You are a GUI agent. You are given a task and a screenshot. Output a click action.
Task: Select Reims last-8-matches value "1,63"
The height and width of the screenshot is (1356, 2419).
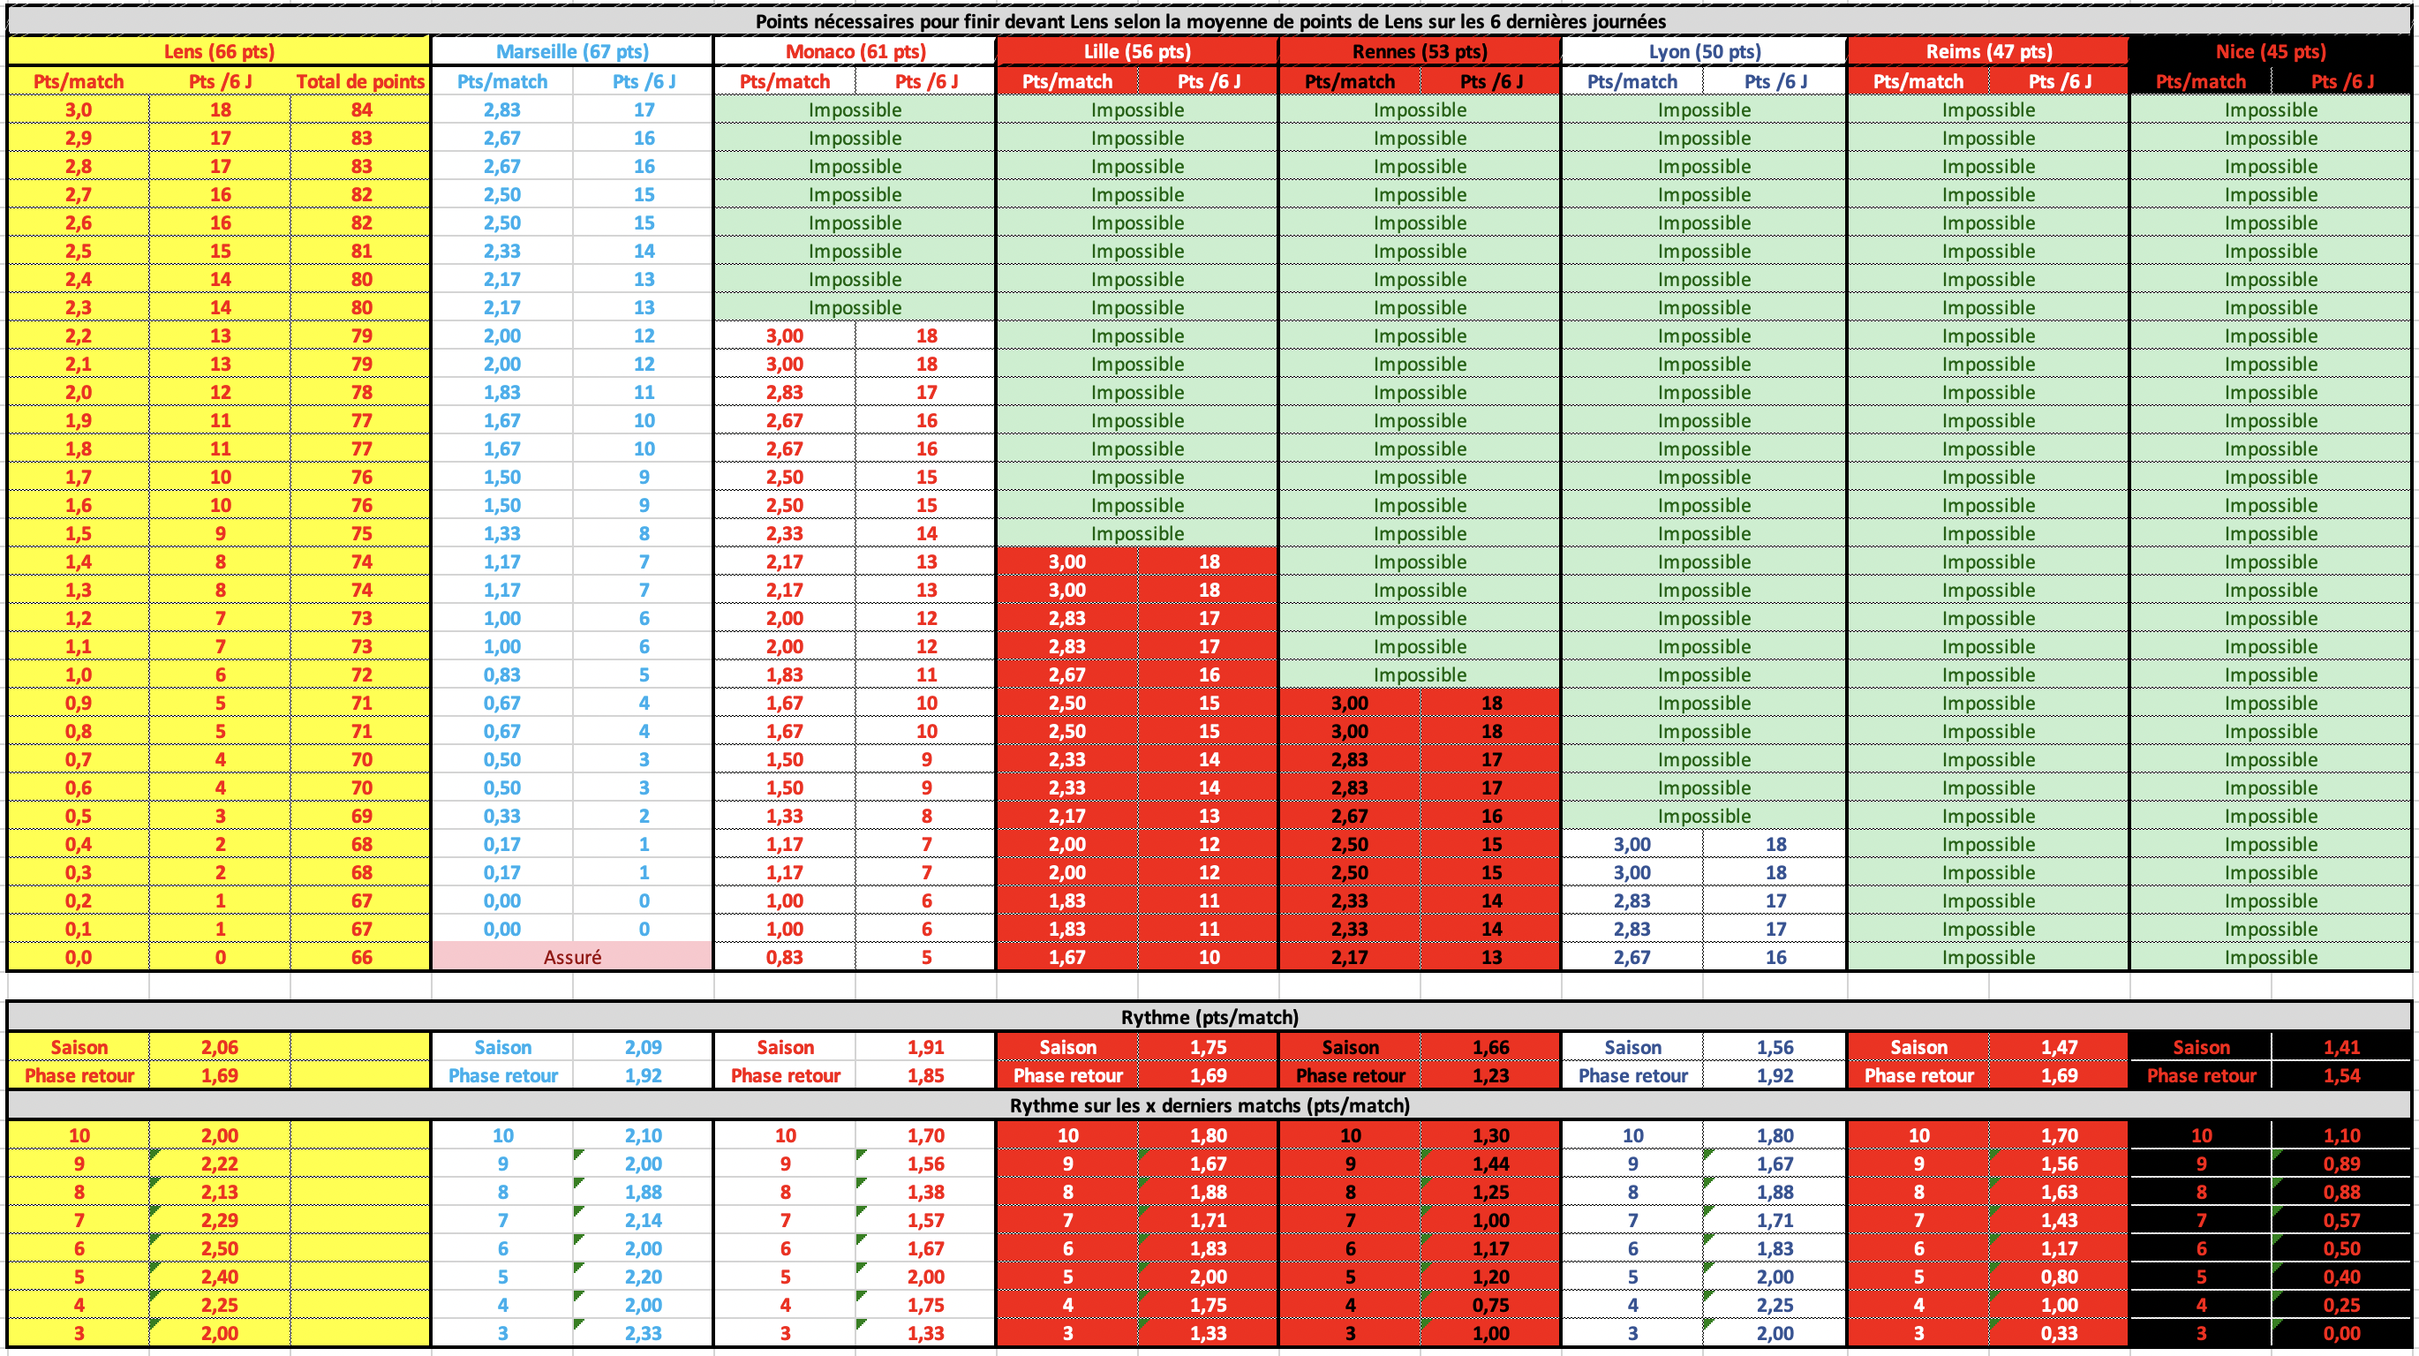point(2060,1192)
